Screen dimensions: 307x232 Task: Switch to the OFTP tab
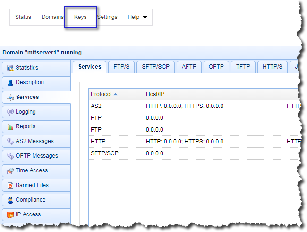pyautogui.click(x=216, y=67)
